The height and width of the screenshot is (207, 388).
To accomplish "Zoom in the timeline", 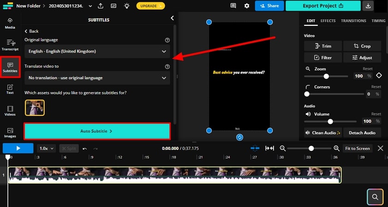I will pyautogui.click(x=336, y=148).
